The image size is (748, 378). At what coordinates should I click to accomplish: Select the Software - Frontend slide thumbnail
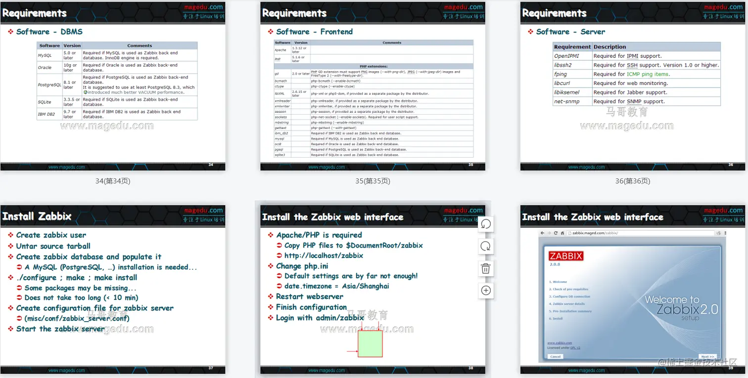pyautogui.click(x=373, y=86)
